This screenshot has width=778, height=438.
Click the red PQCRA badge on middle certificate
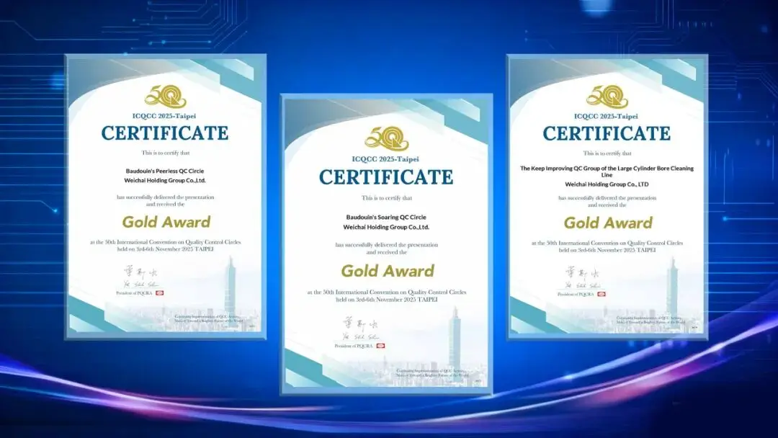380,346
